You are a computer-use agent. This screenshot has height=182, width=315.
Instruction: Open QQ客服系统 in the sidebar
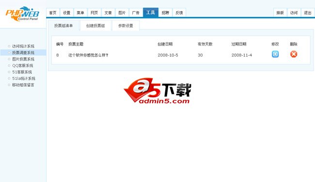click(x=22, y=66)
